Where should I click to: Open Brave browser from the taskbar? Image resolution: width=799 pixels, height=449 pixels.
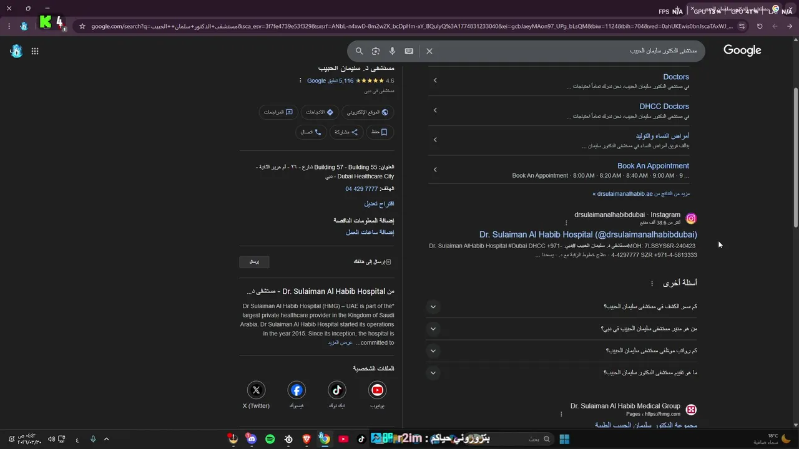pos(306,439)
